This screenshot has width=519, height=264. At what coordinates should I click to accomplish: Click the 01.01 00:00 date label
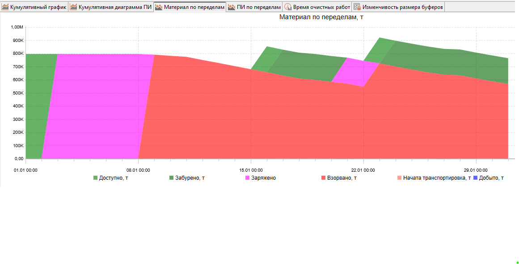tap(25, 170)
